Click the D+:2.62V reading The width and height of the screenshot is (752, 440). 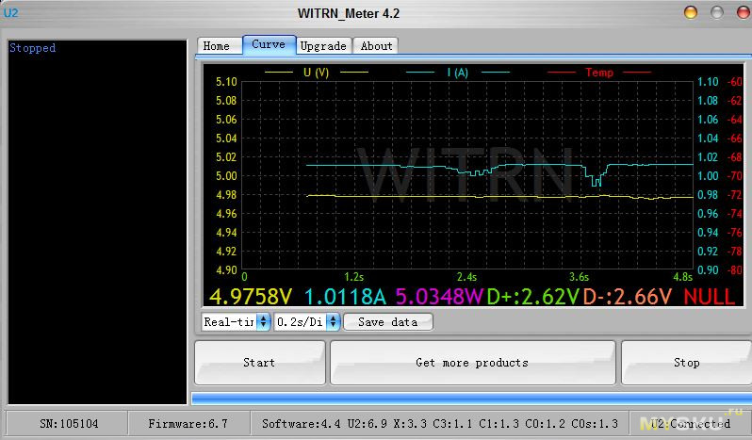point(532,297)
